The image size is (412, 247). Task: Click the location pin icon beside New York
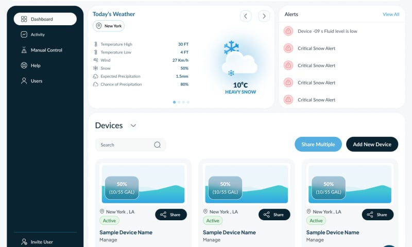tap(99, 26)
